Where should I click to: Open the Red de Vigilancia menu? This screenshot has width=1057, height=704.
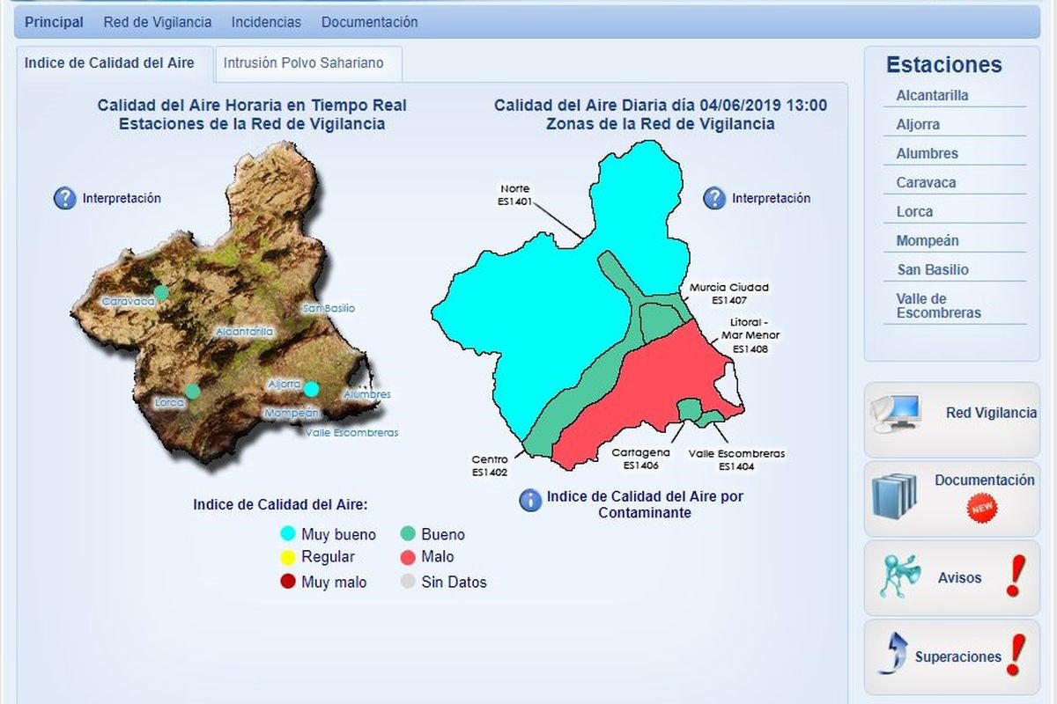click(158, 22)
